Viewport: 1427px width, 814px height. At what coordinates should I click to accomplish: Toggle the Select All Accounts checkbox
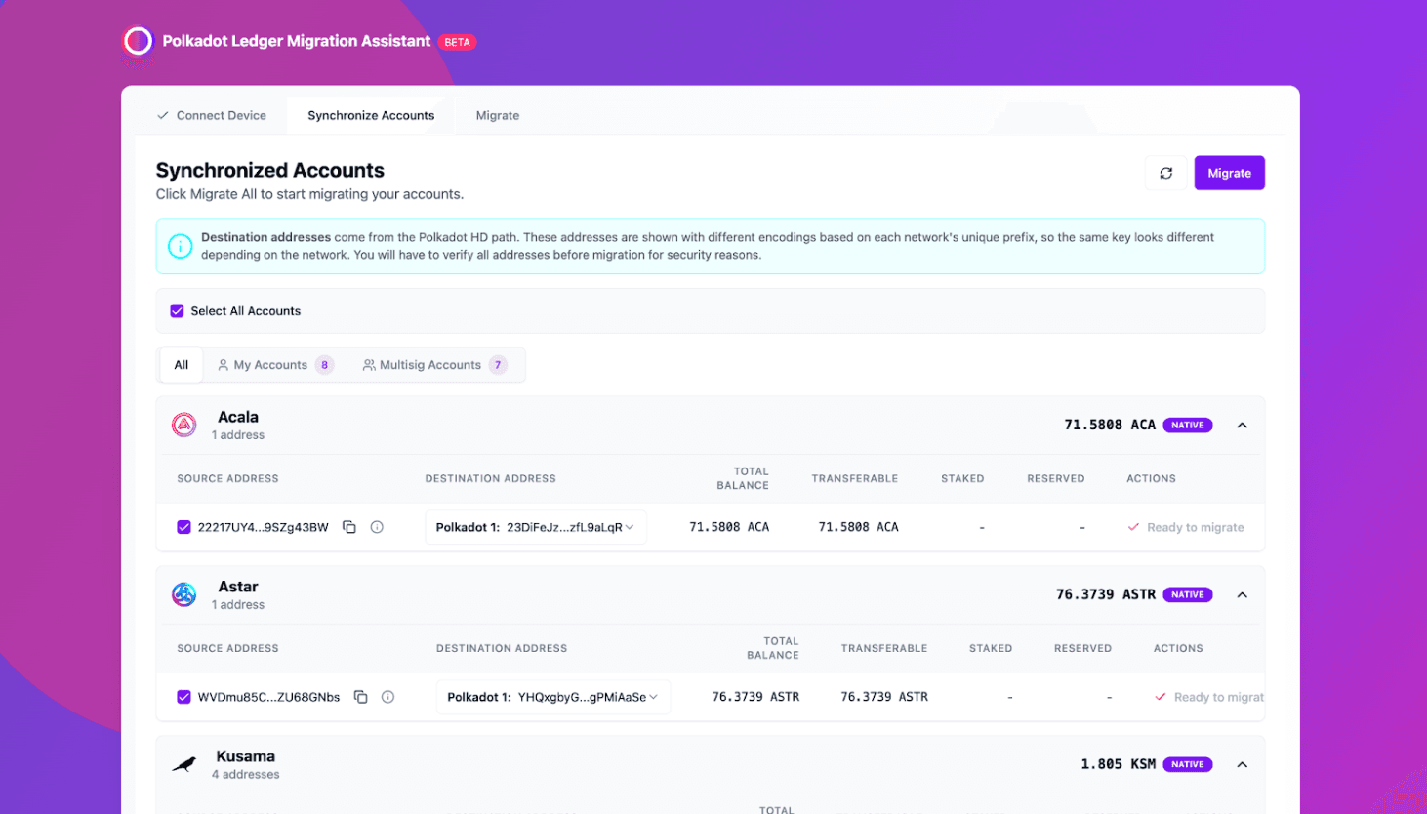click(x=177, y=311)
